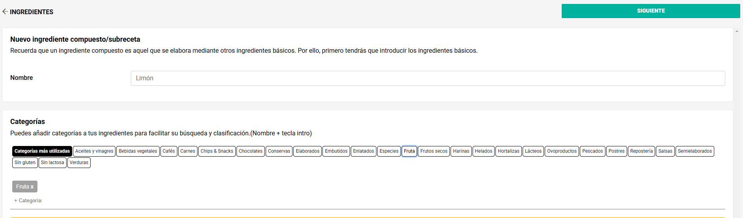Viewport: 743px width, 218px height.
Task: Select the Carnes category tag
Action: 188,151
